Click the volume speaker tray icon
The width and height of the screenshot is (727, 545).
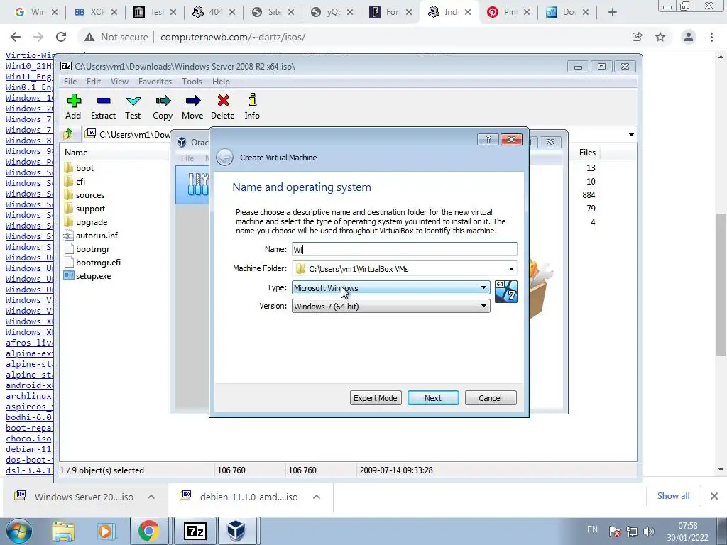point(649,531)
